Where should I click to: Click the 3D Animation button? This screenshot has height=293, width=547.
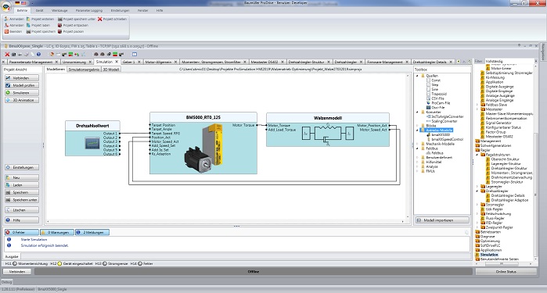point(22,100)
